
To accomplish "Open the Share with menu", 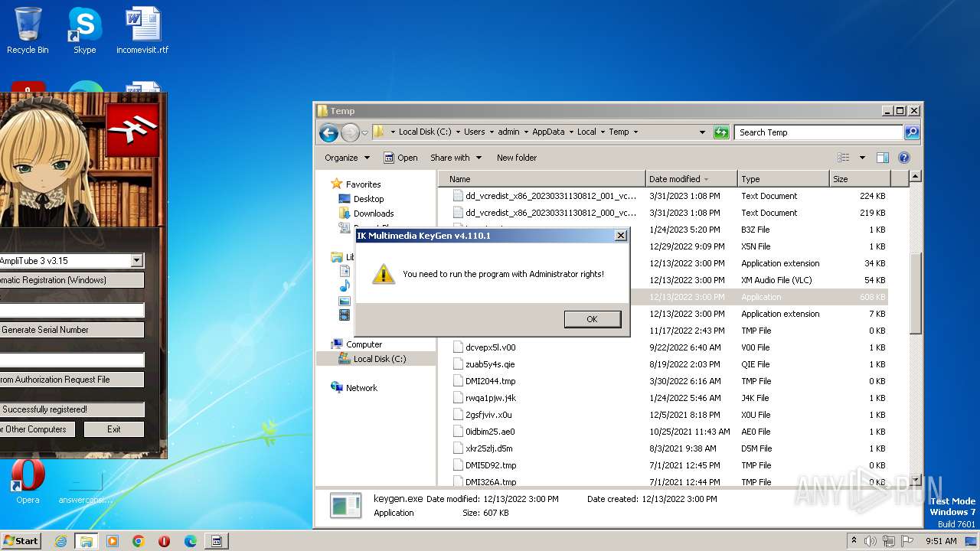I will (x=456, y=158).
